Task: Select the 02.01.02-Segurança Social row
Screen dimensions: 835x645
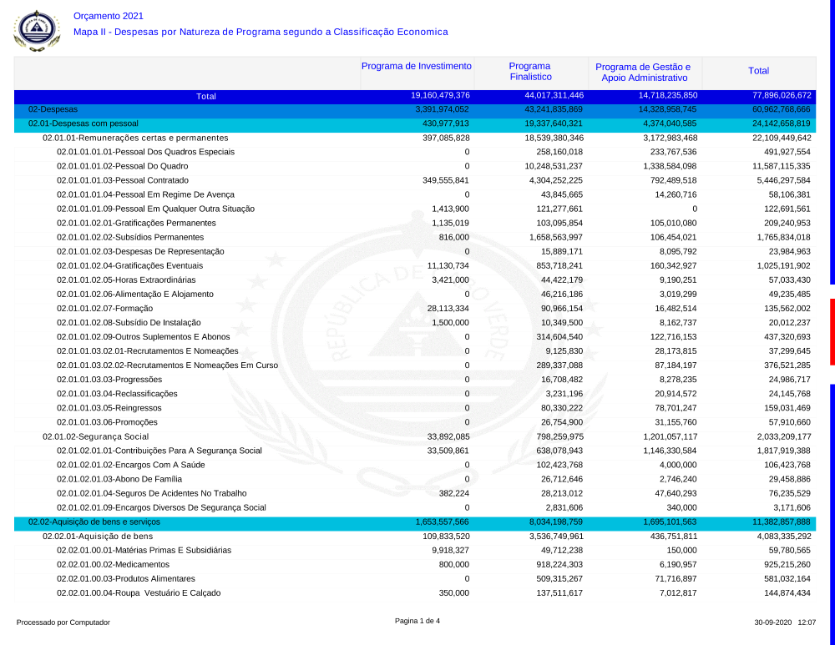Action: [x=95, y=436]
